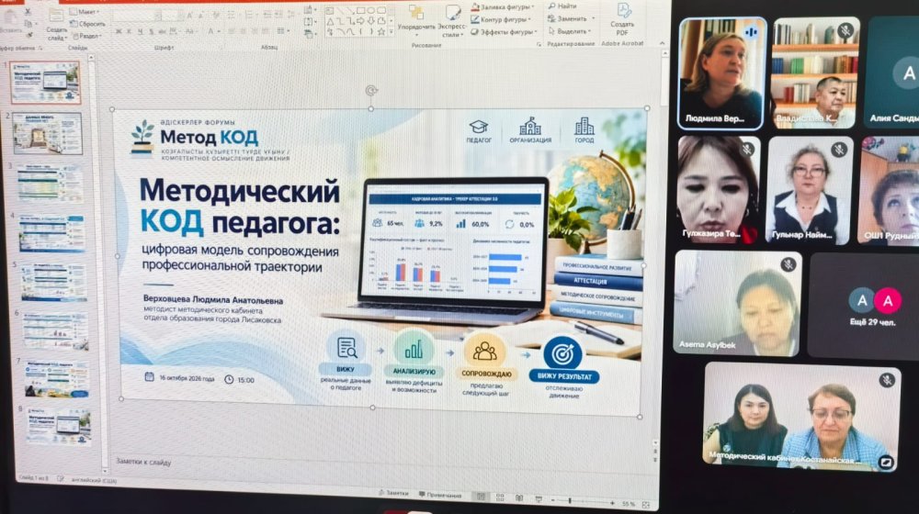Screen dimensions: 919x514
Task: Select slide 3 thumbnail
Action: [x=50, y=184]
